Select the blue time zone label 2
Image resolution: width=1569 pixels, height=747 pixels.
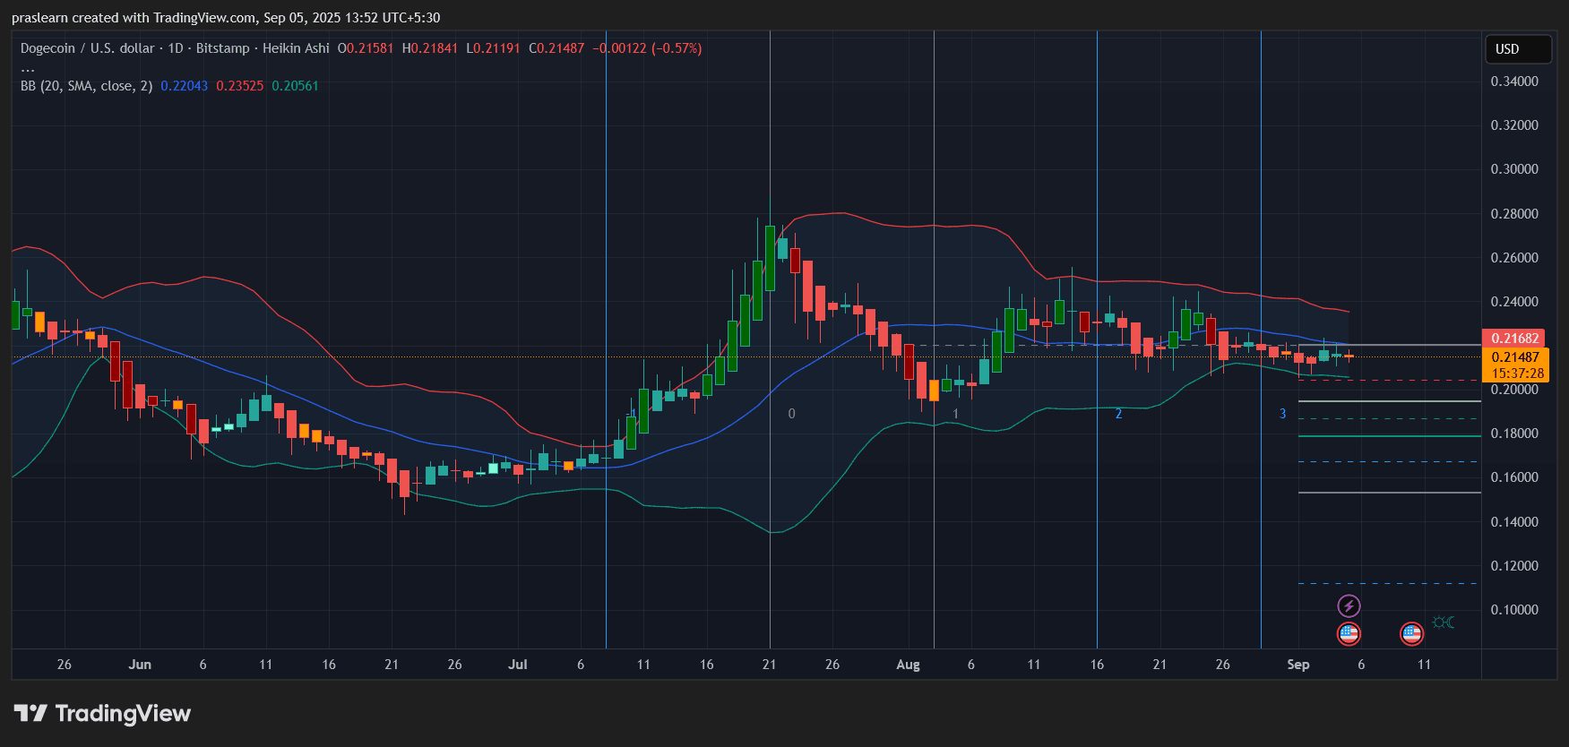click(1118, 414)
